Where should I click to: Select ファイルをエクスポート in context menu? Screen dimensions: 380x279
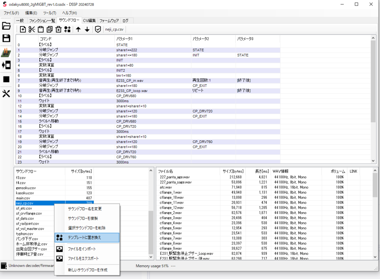click(x=83, y=258)
